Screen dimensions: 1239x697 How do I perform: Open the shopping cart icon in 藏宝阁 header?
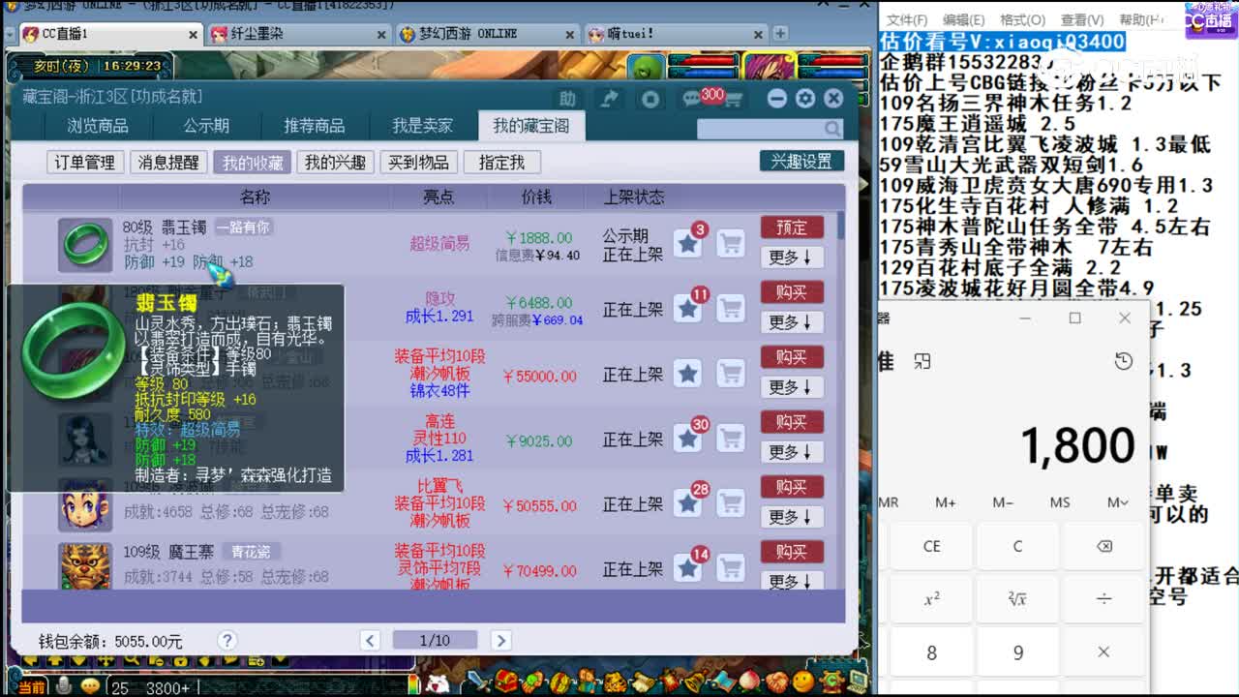tap(733, 99)
